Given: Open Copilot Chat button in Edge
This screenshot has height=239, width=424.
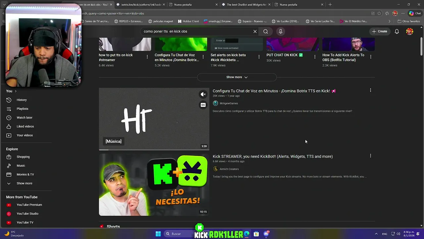Looking at the screenshot, I should [x=415, y=13].
